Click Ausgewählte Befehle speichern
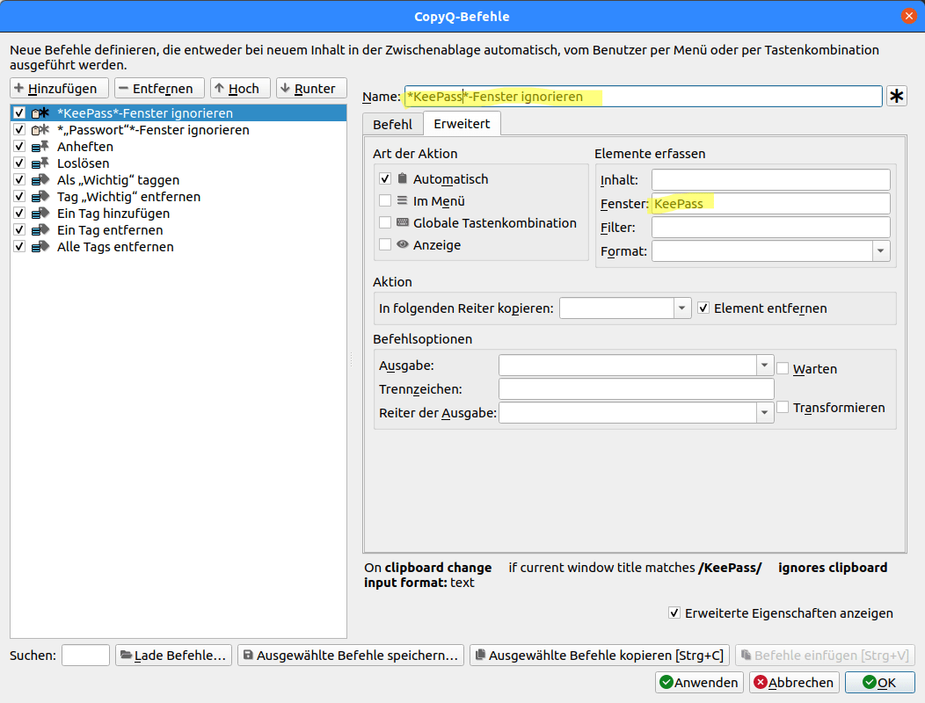This screenshot has height=703, width=925. (352, 655)
